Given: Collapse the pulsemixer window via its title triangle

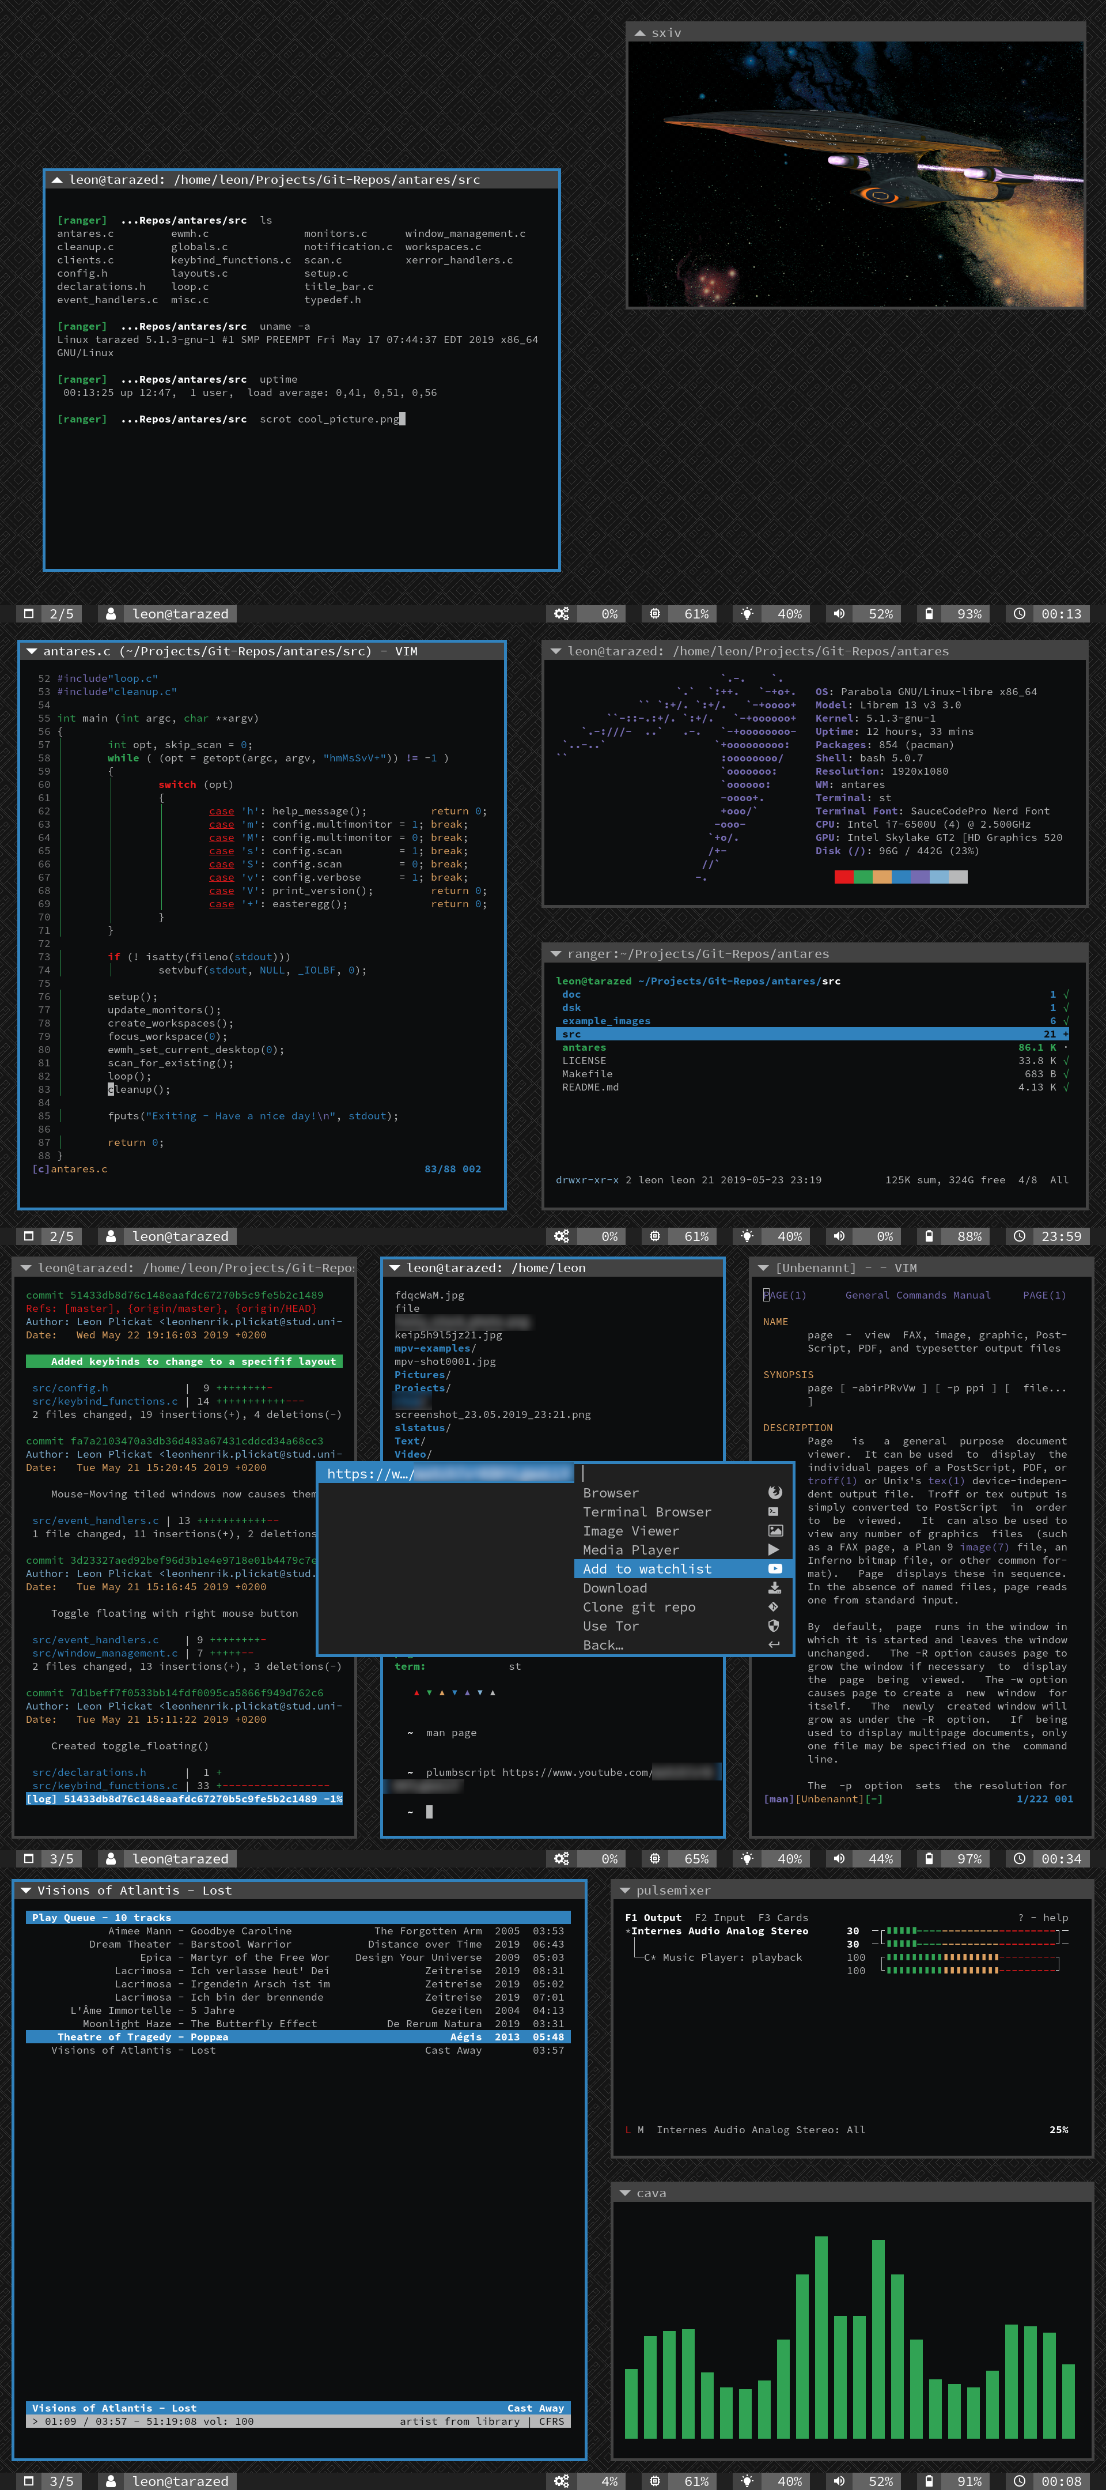Looking at the screenshot, I should (x=625, y=1891).
